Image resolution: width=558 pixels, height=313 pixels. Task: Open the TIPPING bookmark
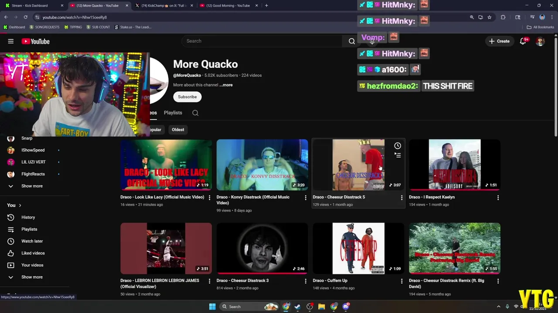click(73, 27)
